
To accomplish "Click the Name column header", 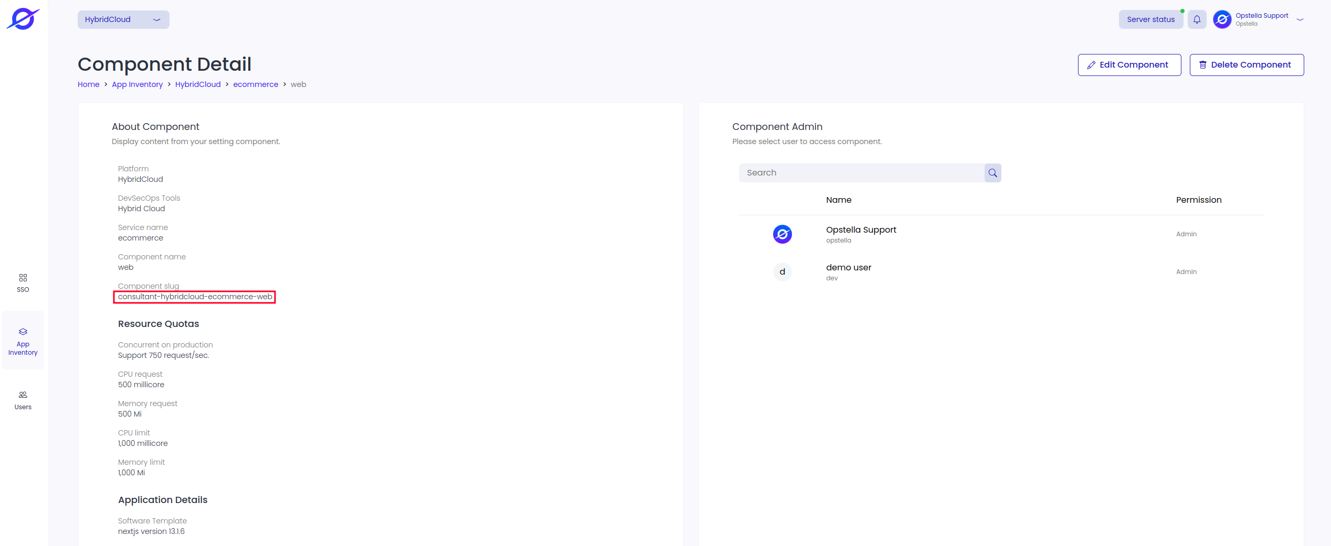I will [839, 200].
